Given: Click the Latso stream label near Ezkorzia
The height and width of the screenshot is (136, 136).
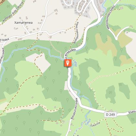Looking at the screenshot, I should point(88,122).
